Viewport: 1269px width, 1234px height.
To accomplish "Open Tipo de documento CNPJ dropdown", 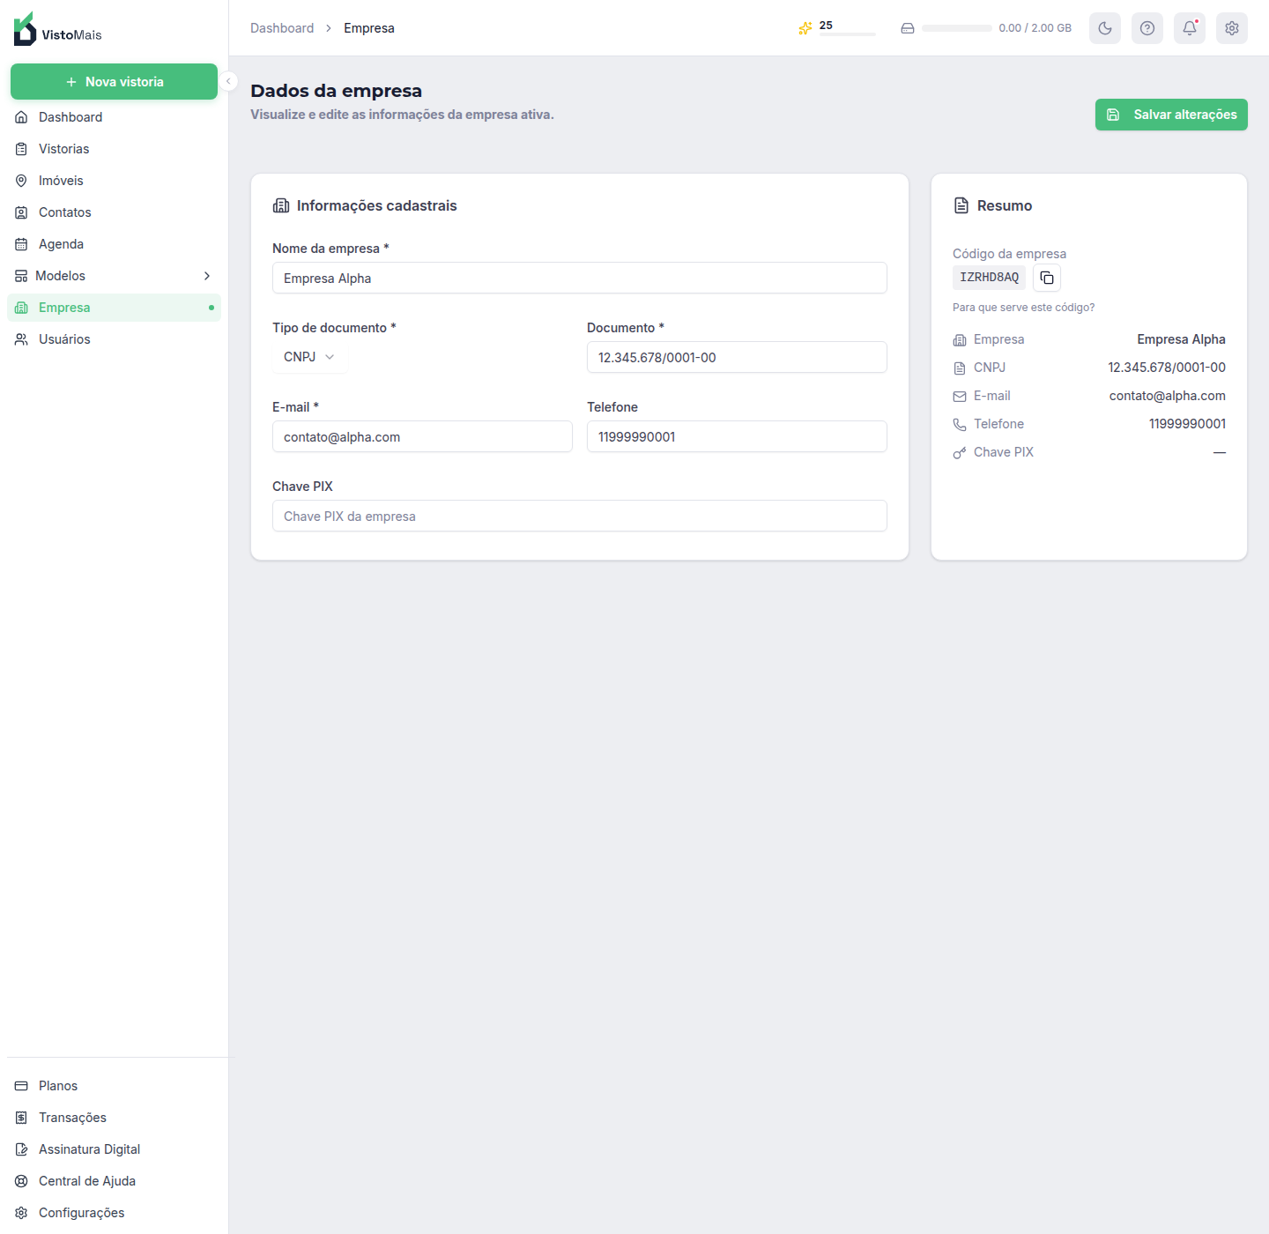I will pos(309,357).
